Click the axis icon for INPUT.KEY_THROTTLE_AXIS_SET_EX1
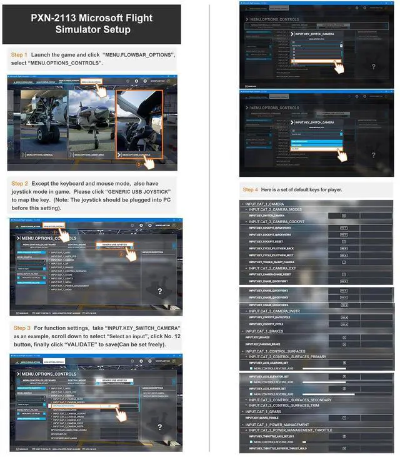The height and width of the screenshot is (457, 400). pyautogui.click(x=344, y=436)
